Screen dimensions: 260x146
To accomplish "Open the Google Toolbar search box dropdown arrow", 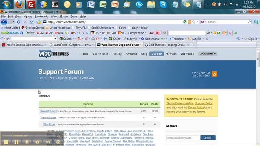I will point(55,39).
